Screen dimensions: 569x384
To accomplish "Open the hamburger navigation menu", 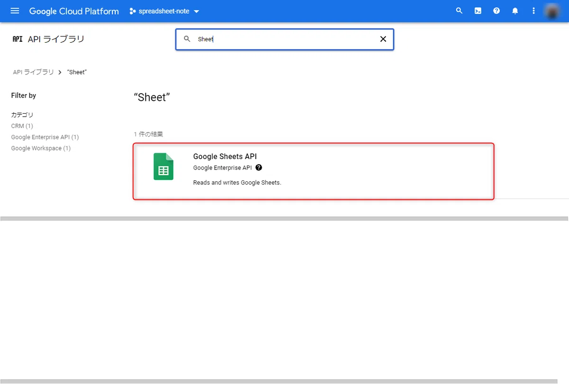I will point(15,11).
